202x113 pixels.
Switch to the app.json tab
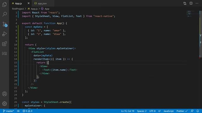pyautogui.click(x=42, y=3)
